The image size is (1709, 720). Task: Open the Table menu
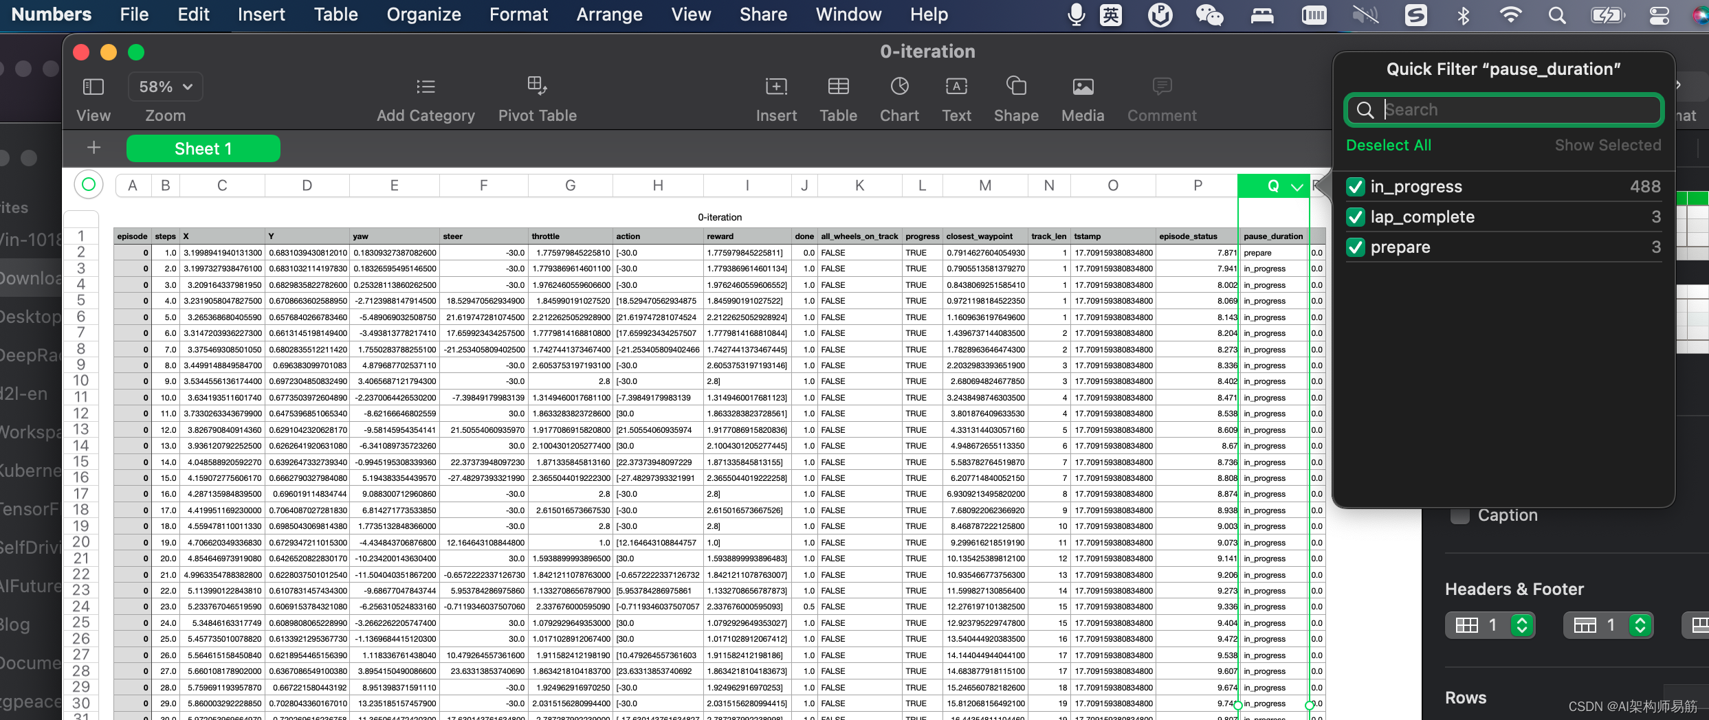coord(335,14)
